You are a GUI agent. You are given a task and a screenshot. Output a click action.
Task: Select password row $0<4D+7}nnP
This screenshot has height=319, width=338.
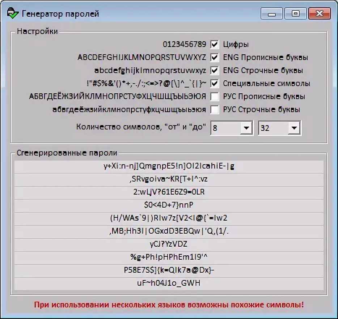(x=169, y=205)
